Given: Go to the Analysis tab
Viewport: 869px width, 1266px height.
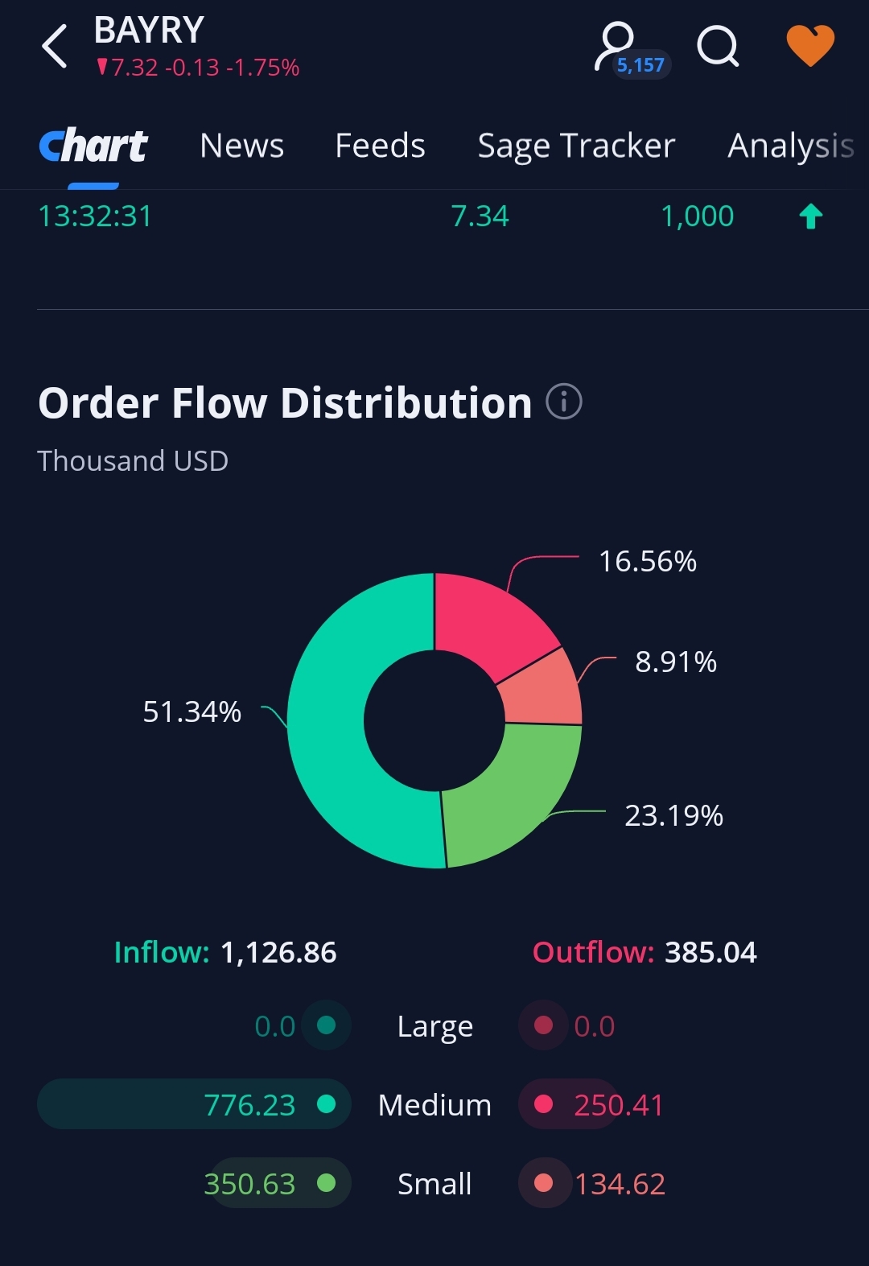Looking at the screenshot, I should (790, 146).
